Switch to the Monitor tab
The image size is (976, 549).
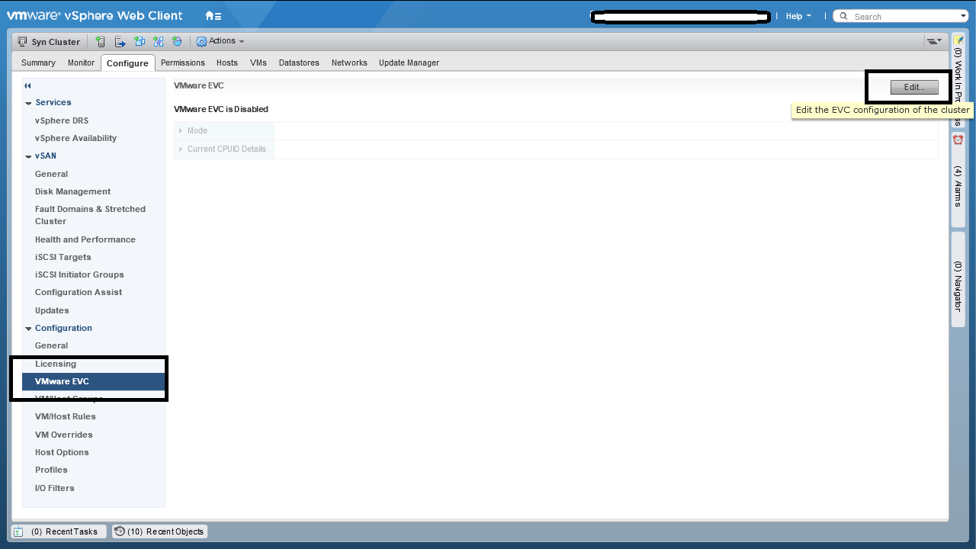81,63
